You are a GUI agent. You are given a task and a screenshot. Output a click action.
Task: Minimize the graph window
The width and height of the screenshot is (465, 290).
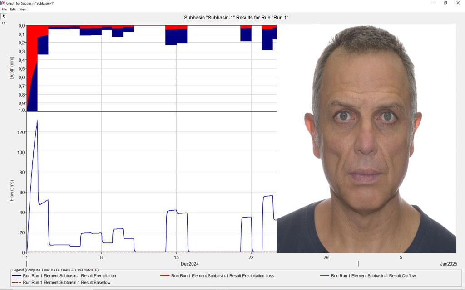click(433, 3)
